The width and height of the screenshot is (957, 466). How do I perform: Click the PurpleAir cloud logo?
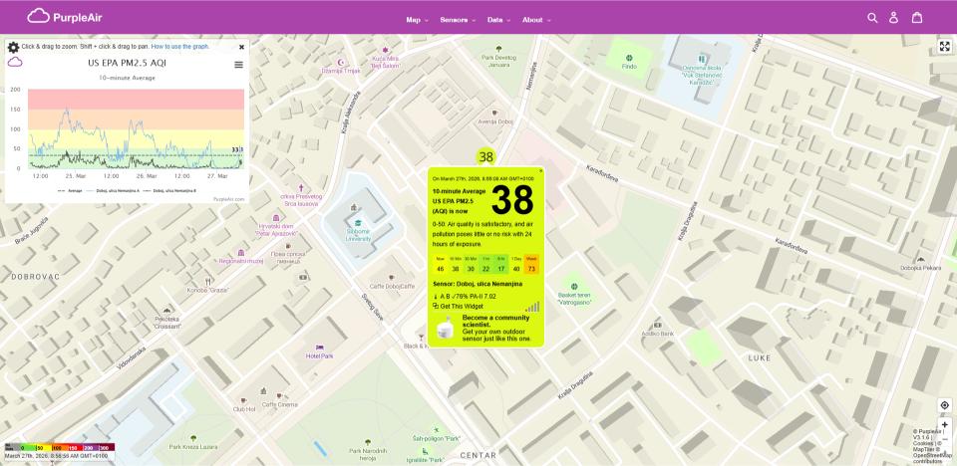click(65, 17)
